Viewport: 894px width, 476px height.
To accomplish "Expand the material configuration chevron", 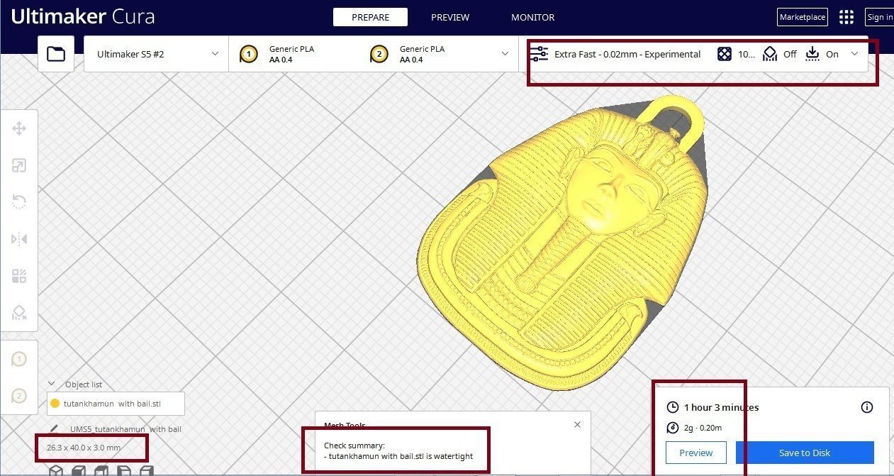I will click(505, 54).
